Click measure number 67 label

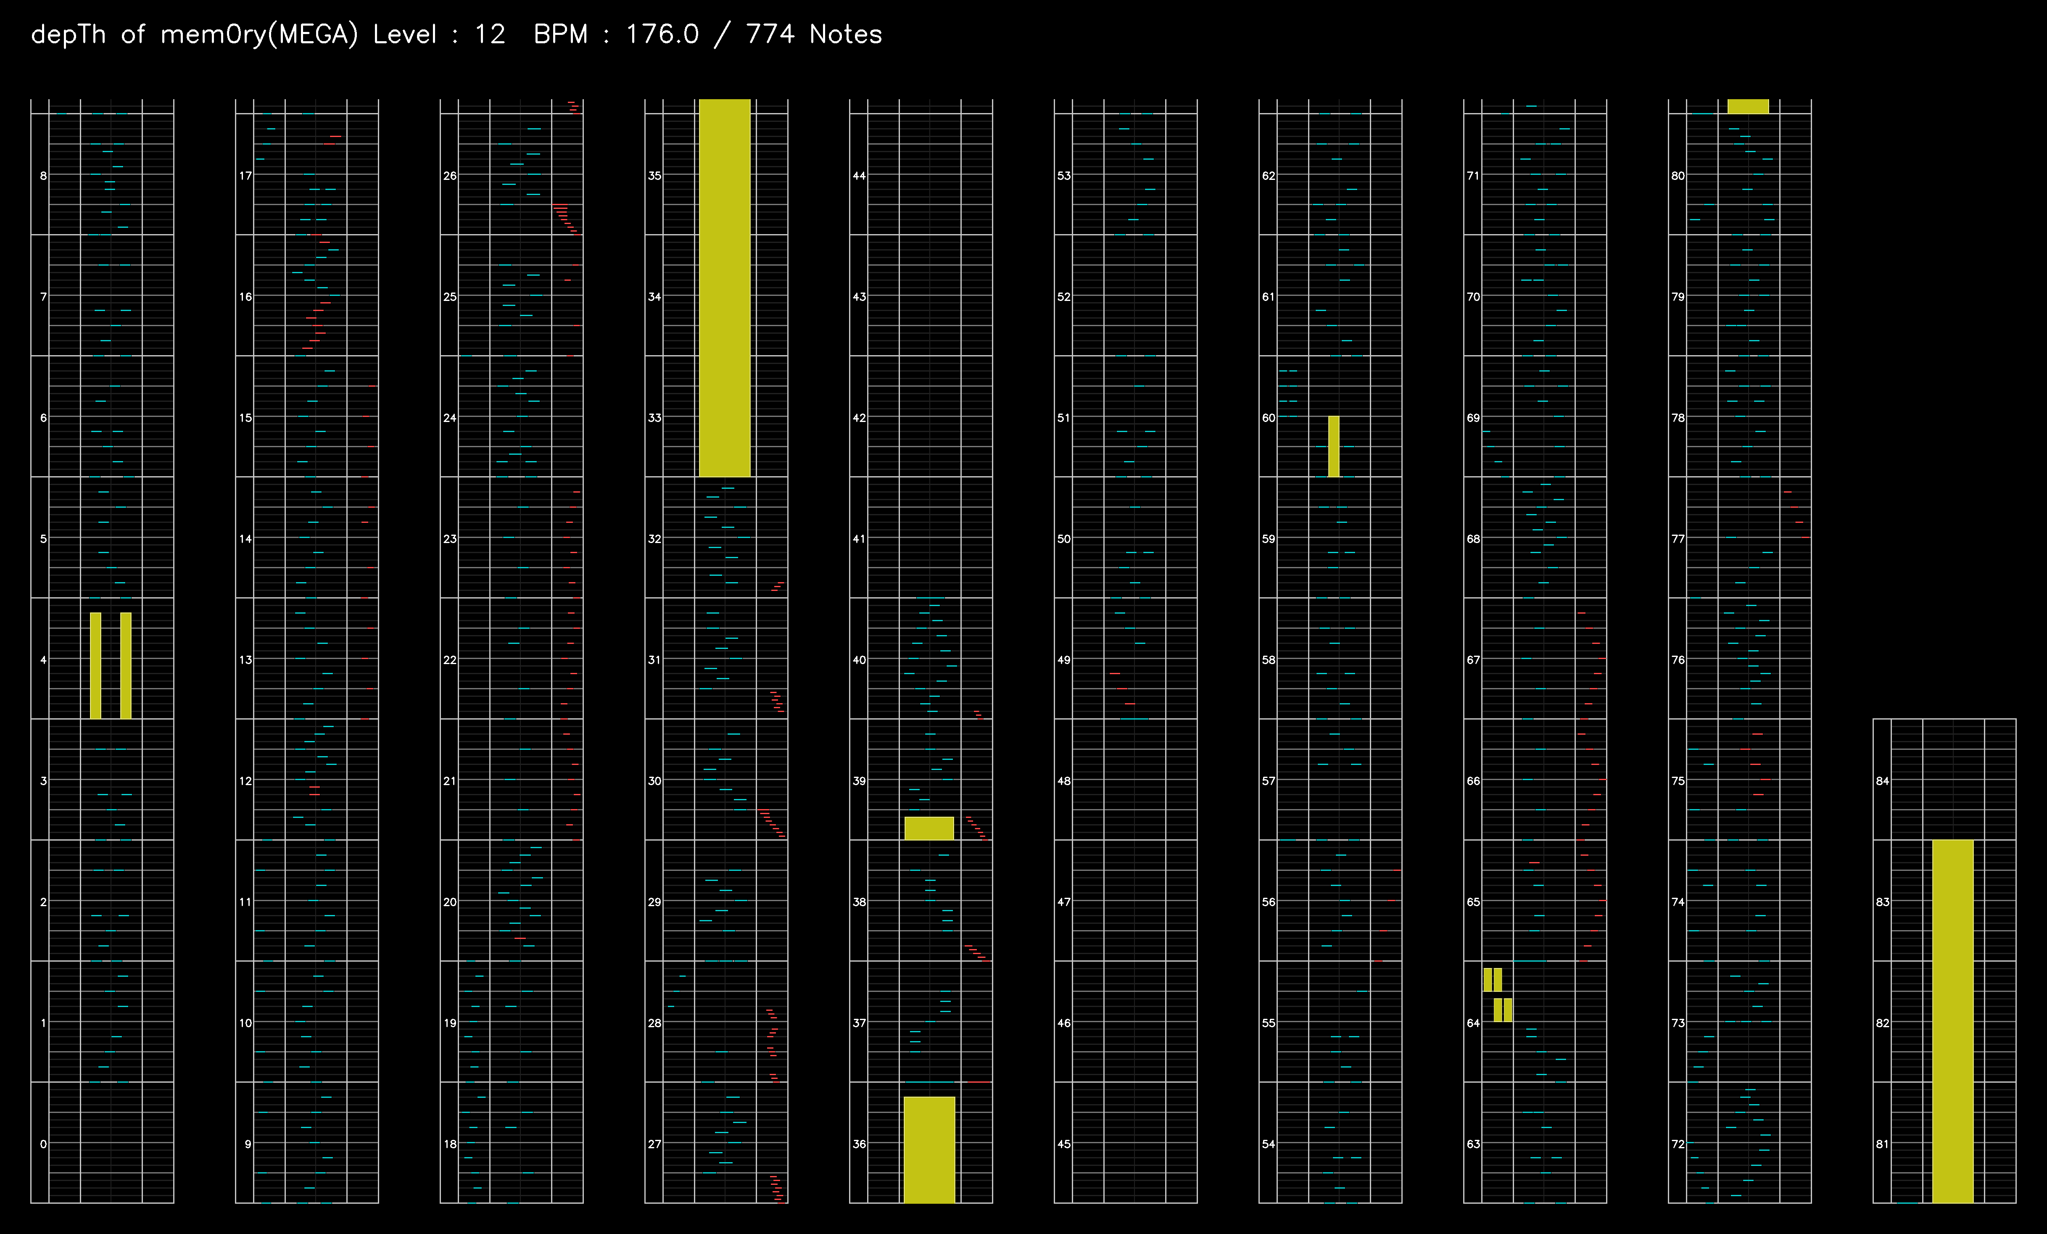click(1473, 660)
